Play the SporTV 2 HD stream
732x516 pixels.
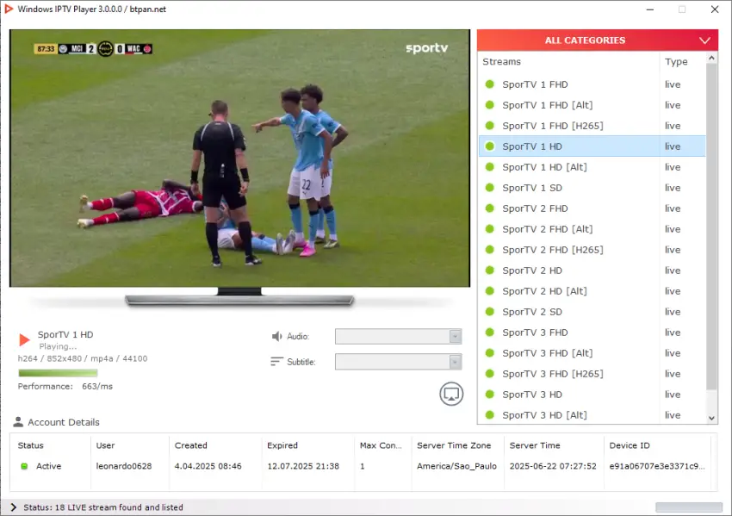pos(592,270)
